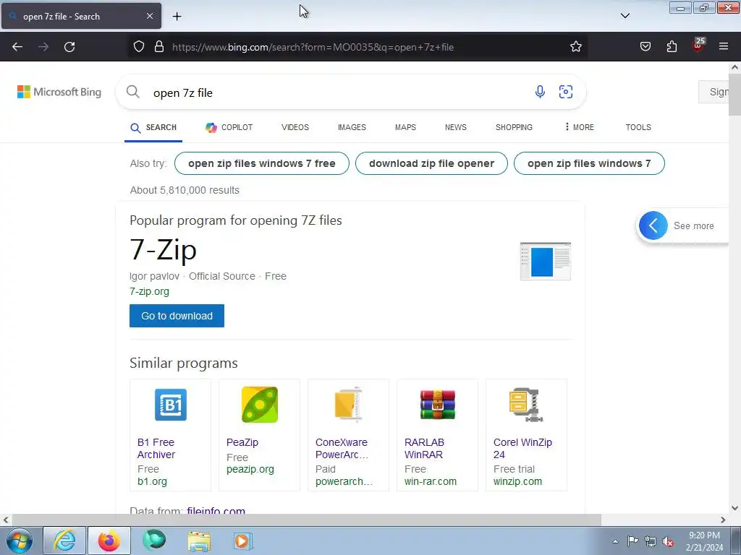Viewport: 741px width, 555px height.
Task: Go back using the browser back arrow
Action: coord(17,47)
